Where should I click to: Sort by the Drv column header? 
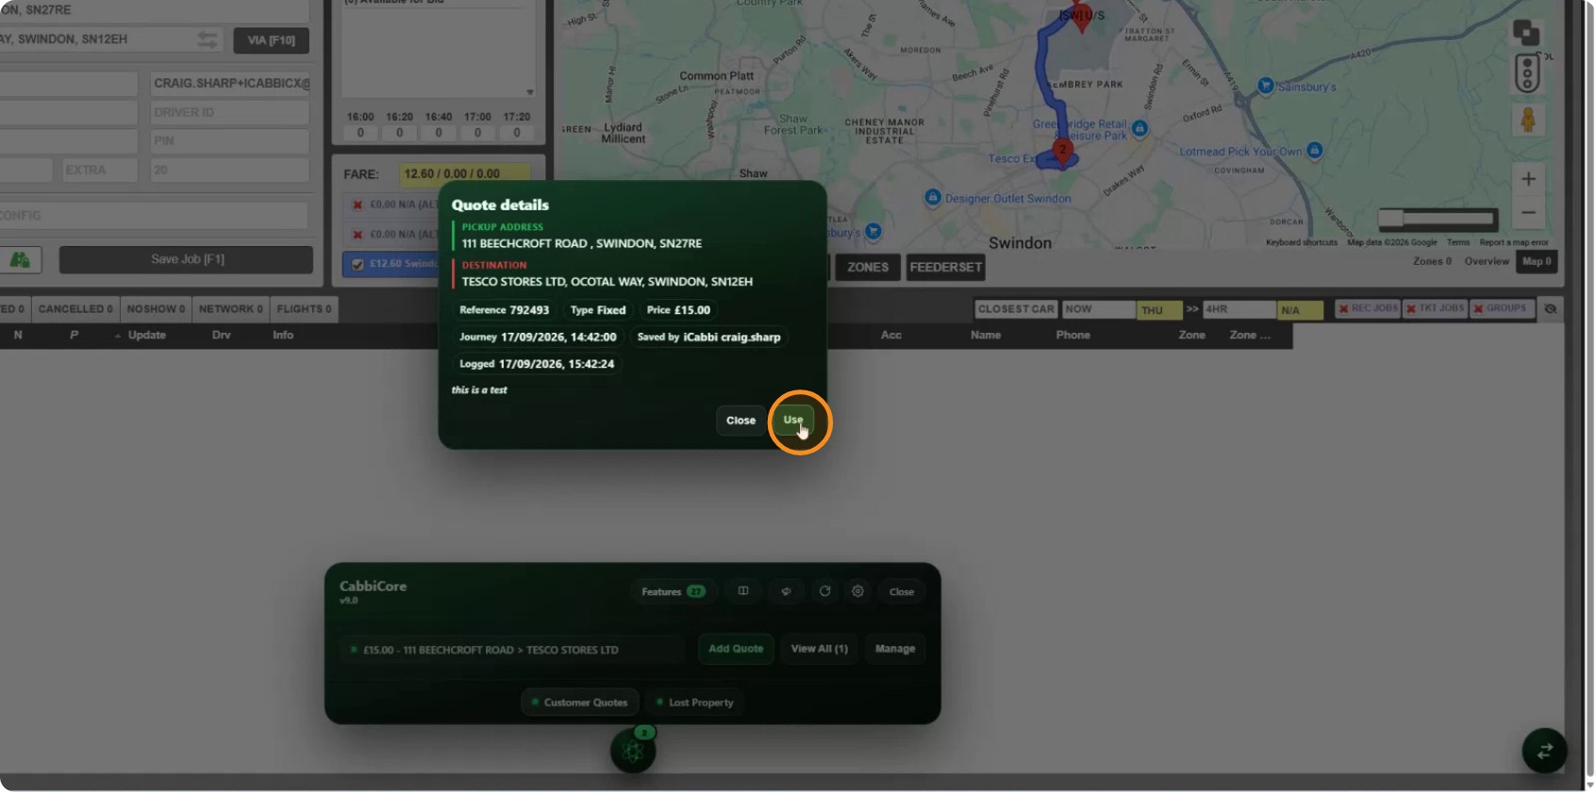(222, 336)
